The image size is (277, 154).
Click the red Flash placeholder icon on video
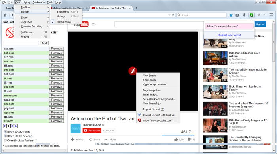pos(133,71)
